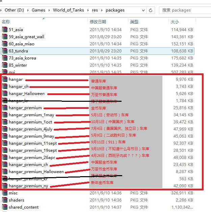Expand the arrow after res breadcrumb
Image resolution: width=211 pixels, height=212 pixels.
click(102, 10)
